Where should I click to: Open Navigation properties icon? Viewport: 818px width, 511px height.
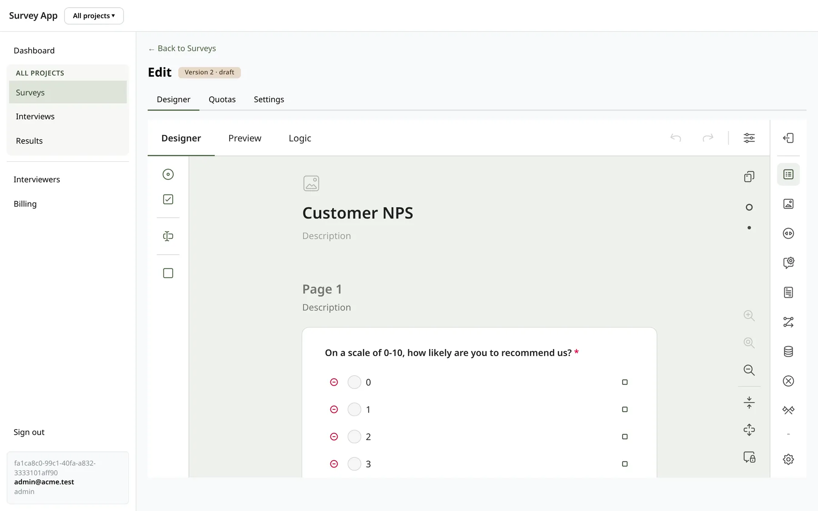point(788,233)
